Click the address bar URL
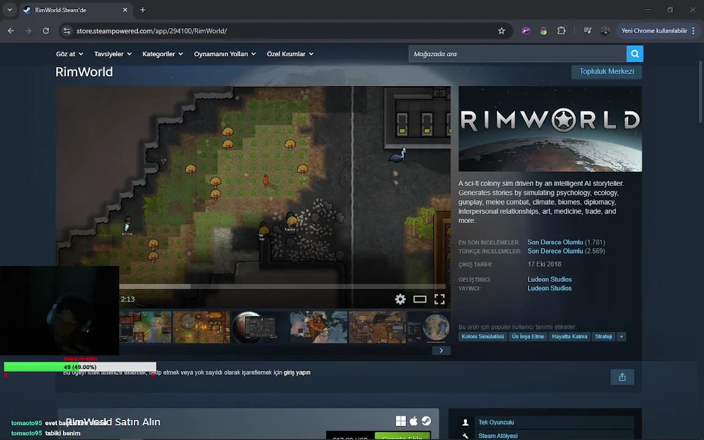Screen dimensions: 704x440 (152, 31)
